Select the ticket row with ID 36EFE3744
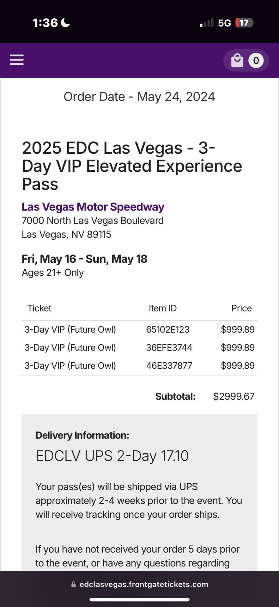Image resolution: width=279 pixels, height=607 pixels. 139,347
